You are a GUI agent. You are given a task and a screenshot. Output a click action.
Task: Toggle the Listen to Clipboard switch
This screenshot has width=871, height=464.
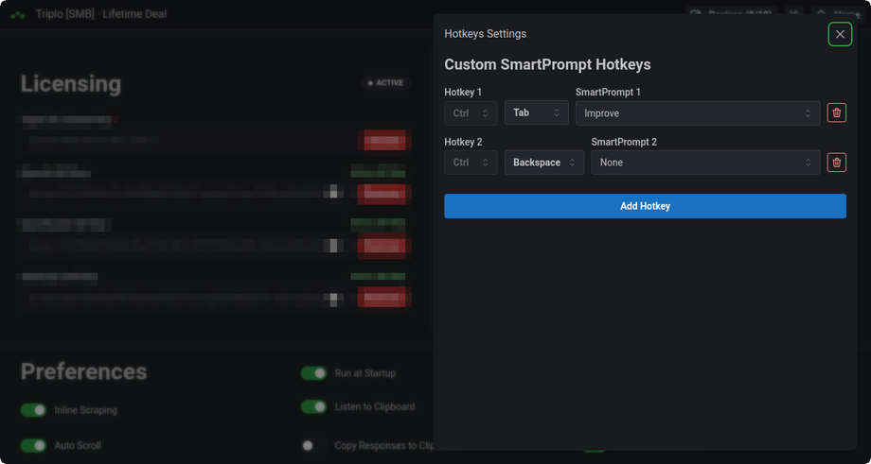point(314,407)
